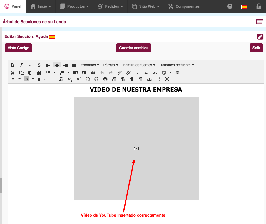Viewport: 266px width, 224px height.
Task: Click the Salir button
Action: pos(256,48)
